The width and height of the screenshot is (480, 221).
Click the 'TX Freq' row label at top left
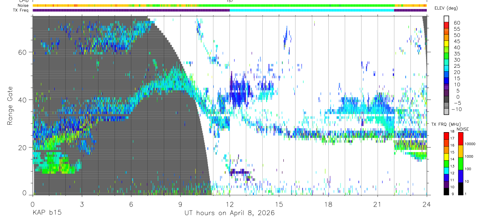coord(20,10)
